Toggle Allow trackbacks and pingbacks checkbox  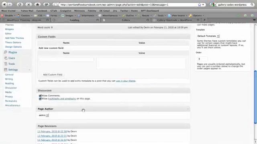[x=40, y=99]
